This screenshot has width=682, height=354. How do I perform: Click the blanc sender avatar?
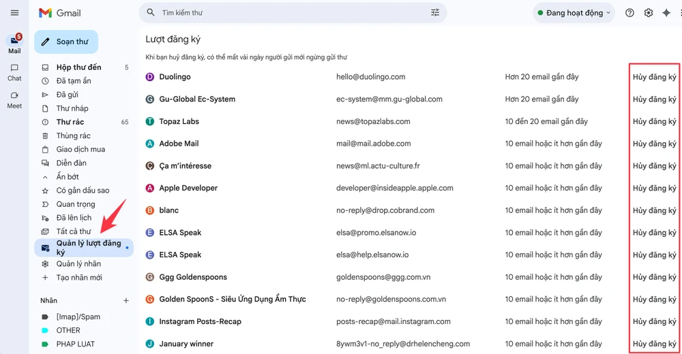[149, 210]
